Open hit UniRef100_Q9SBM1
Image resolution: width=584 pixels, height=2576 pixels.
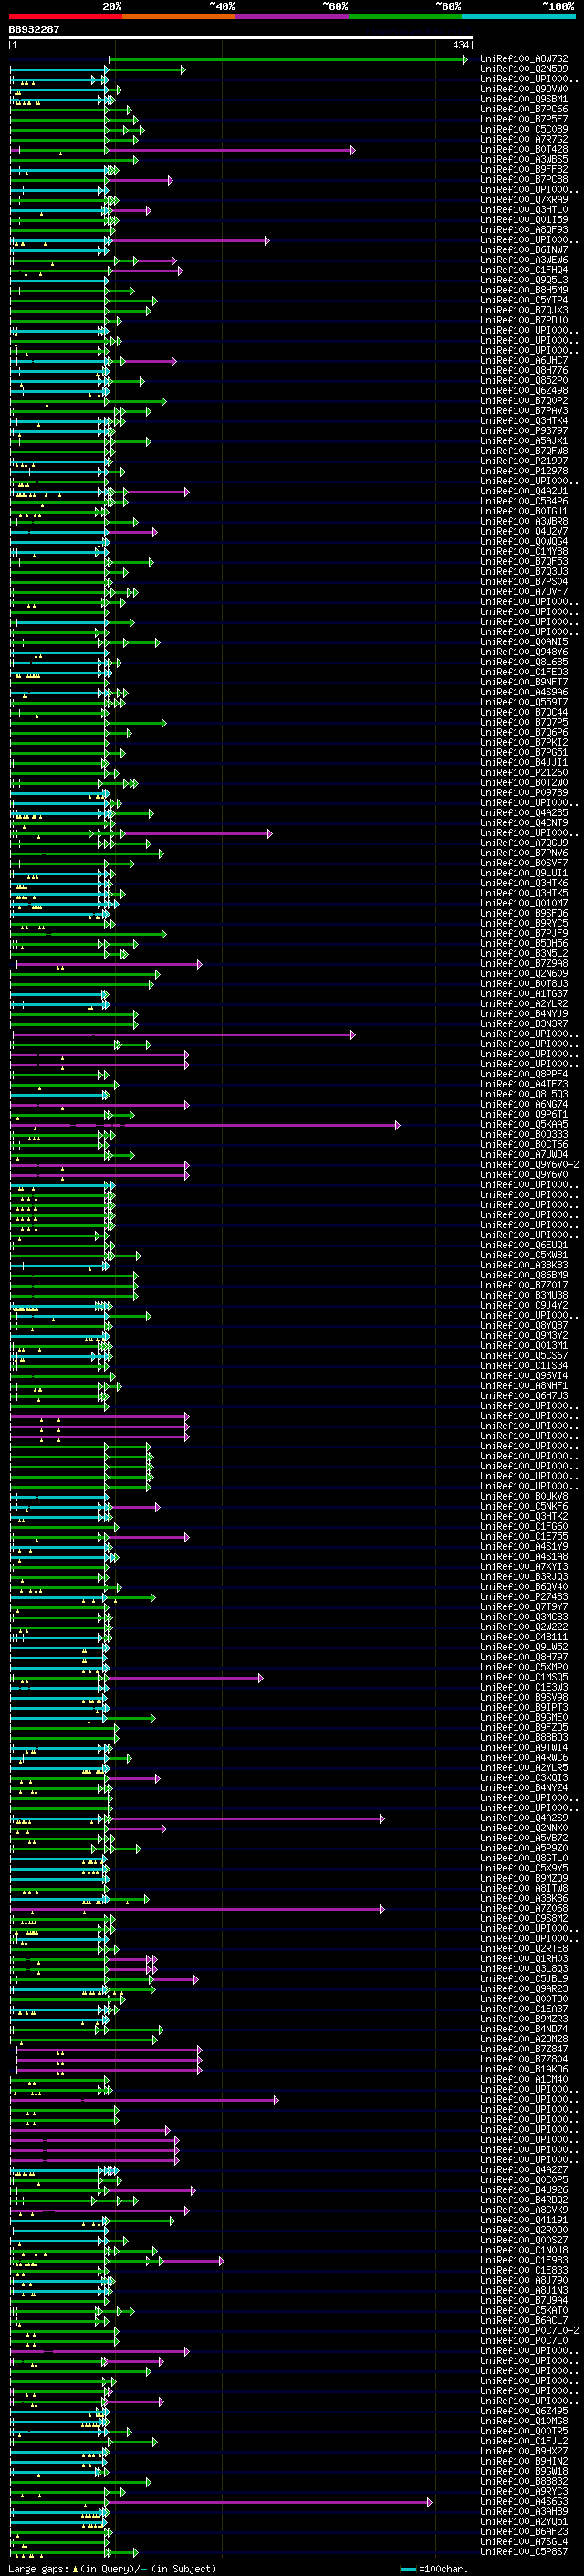click(x=524, y=99)
